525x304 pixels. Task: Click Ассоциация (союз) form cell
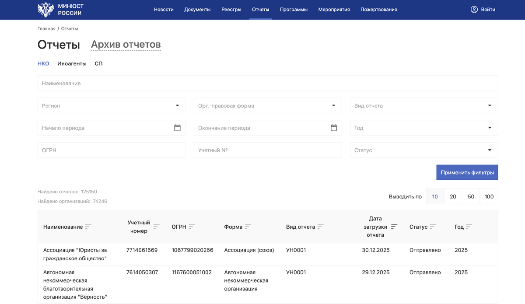pos(249,250)
